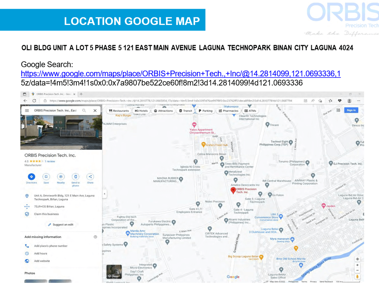Open the Google Maps URL hyperlink
The width and height of the screenshot is (379, 290).
point(181,74)
